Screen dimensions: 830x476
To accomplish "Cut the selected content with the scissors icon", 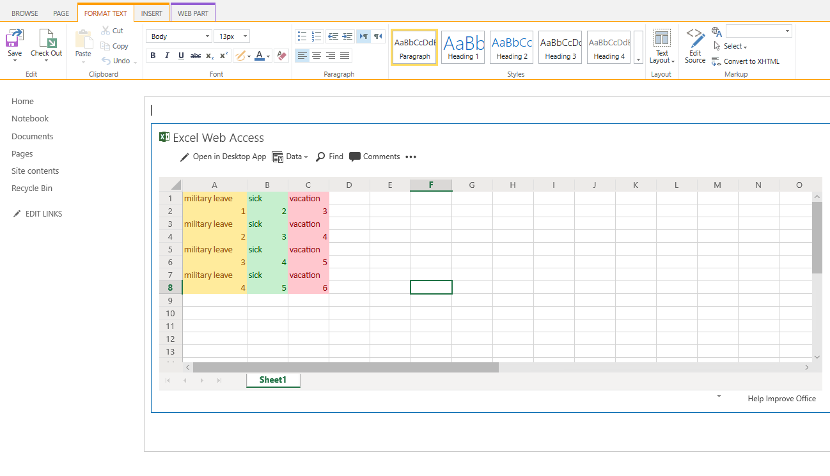I will point(106,31).
